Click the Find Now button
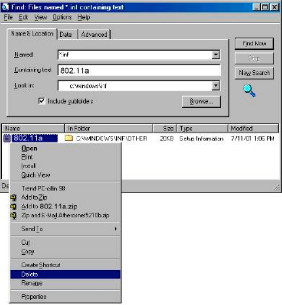Image resolution: width=282 pixels, height=305 pixels. [x=254, y=43]
